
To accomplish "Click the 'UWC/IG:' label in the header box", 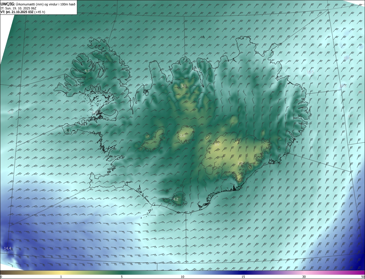I will tap(8, 4).
